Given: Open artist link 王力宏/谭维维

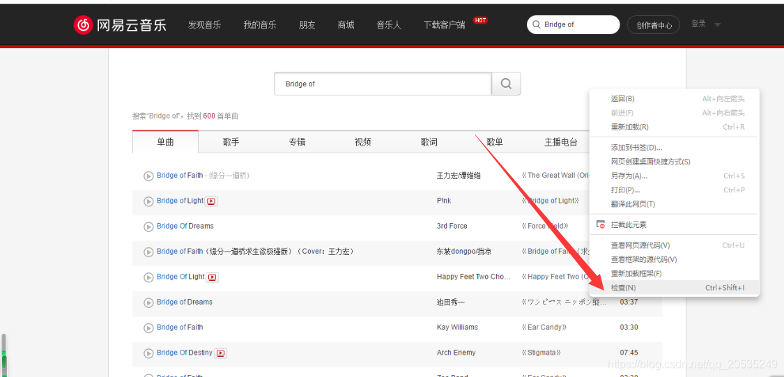Looking at the screenshot, I should (459, 176).
